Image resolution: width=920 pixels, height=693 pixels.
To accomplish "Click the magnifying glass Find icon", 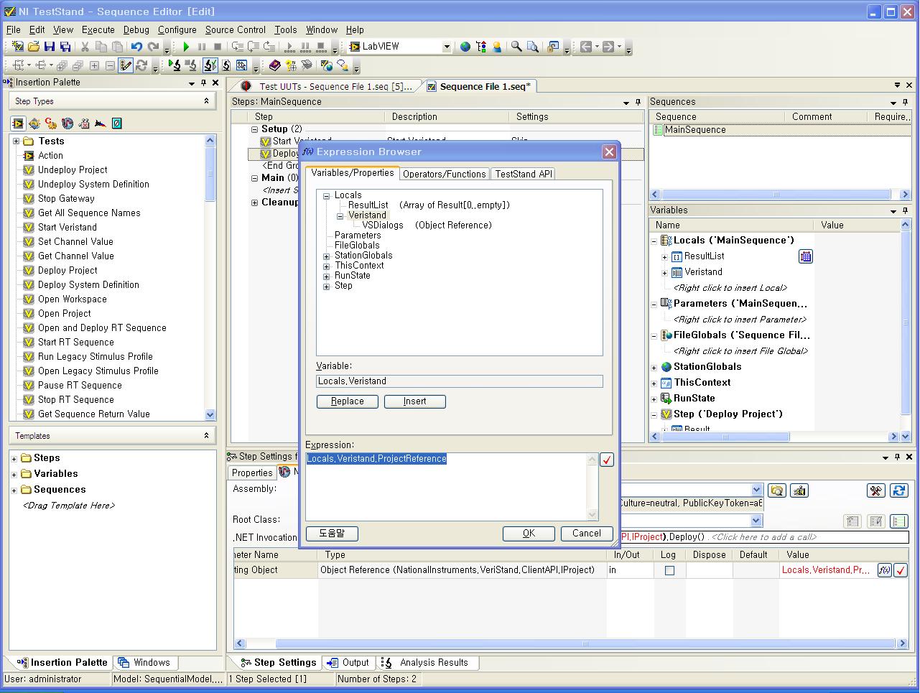I will 516,47.
